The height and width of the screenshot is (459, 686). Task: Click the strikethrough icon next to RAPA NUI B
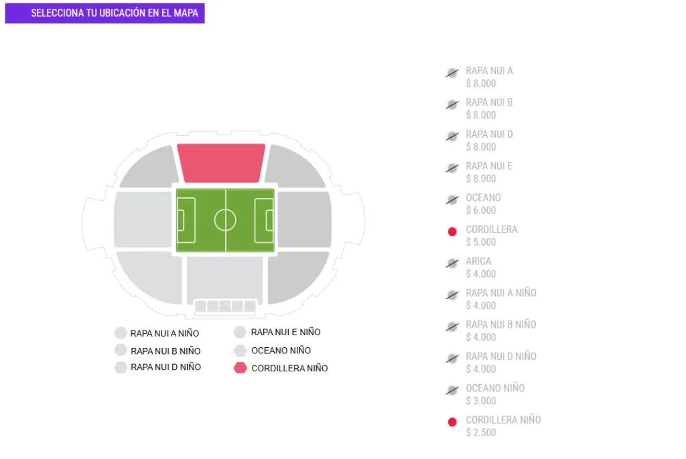tap(452, 106)
